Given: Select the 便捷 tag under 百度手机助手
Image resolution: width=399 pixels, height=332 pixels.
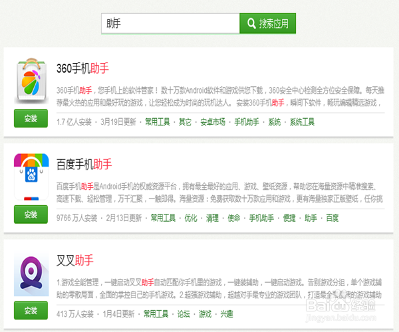Looking at the screenshot, I should 289,218.
